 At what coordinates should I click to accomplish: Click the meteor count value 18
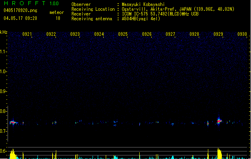(x=58, y=18)
